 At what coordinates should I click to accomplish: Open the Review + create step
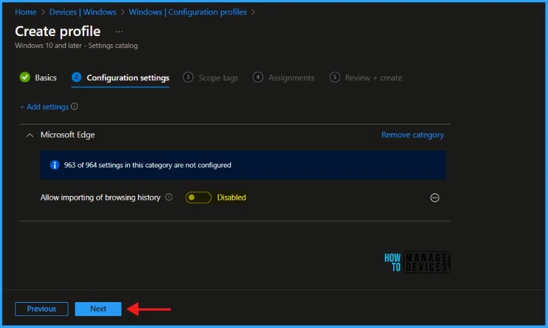[x=366, y=78]
